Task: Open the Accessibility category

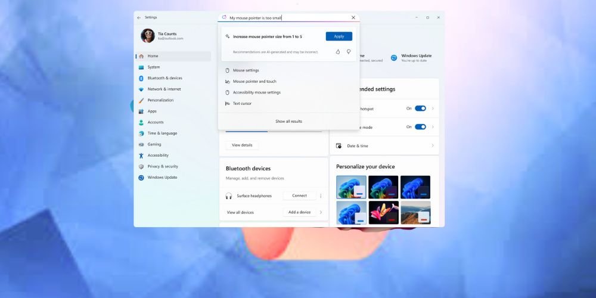Action: click(x=173, y=155)
